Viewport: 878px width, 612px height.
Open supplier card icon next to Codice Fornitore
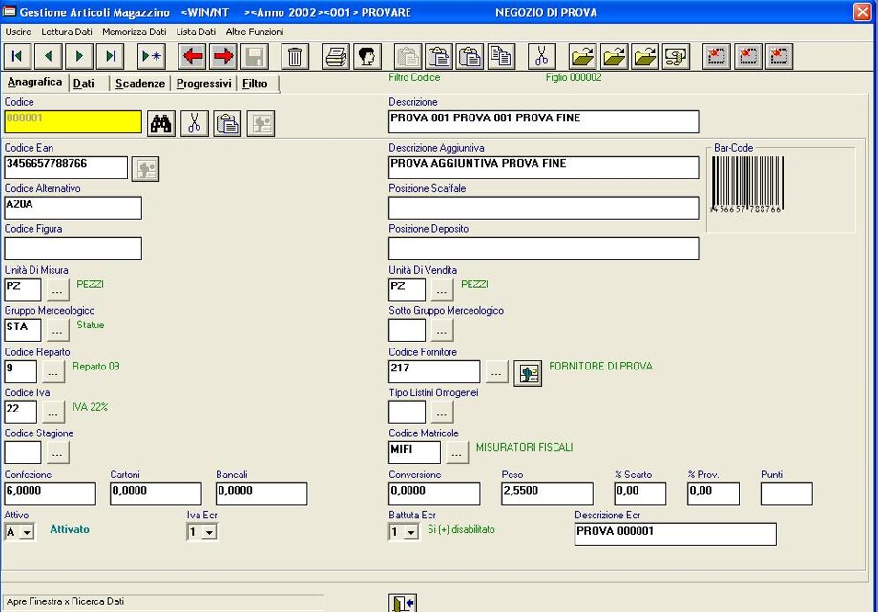click(x=528, y=372)
